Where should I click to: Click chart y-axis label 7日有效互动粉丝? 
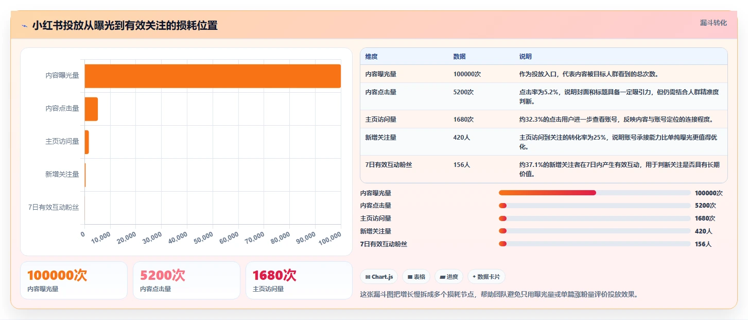pos(54,208)
